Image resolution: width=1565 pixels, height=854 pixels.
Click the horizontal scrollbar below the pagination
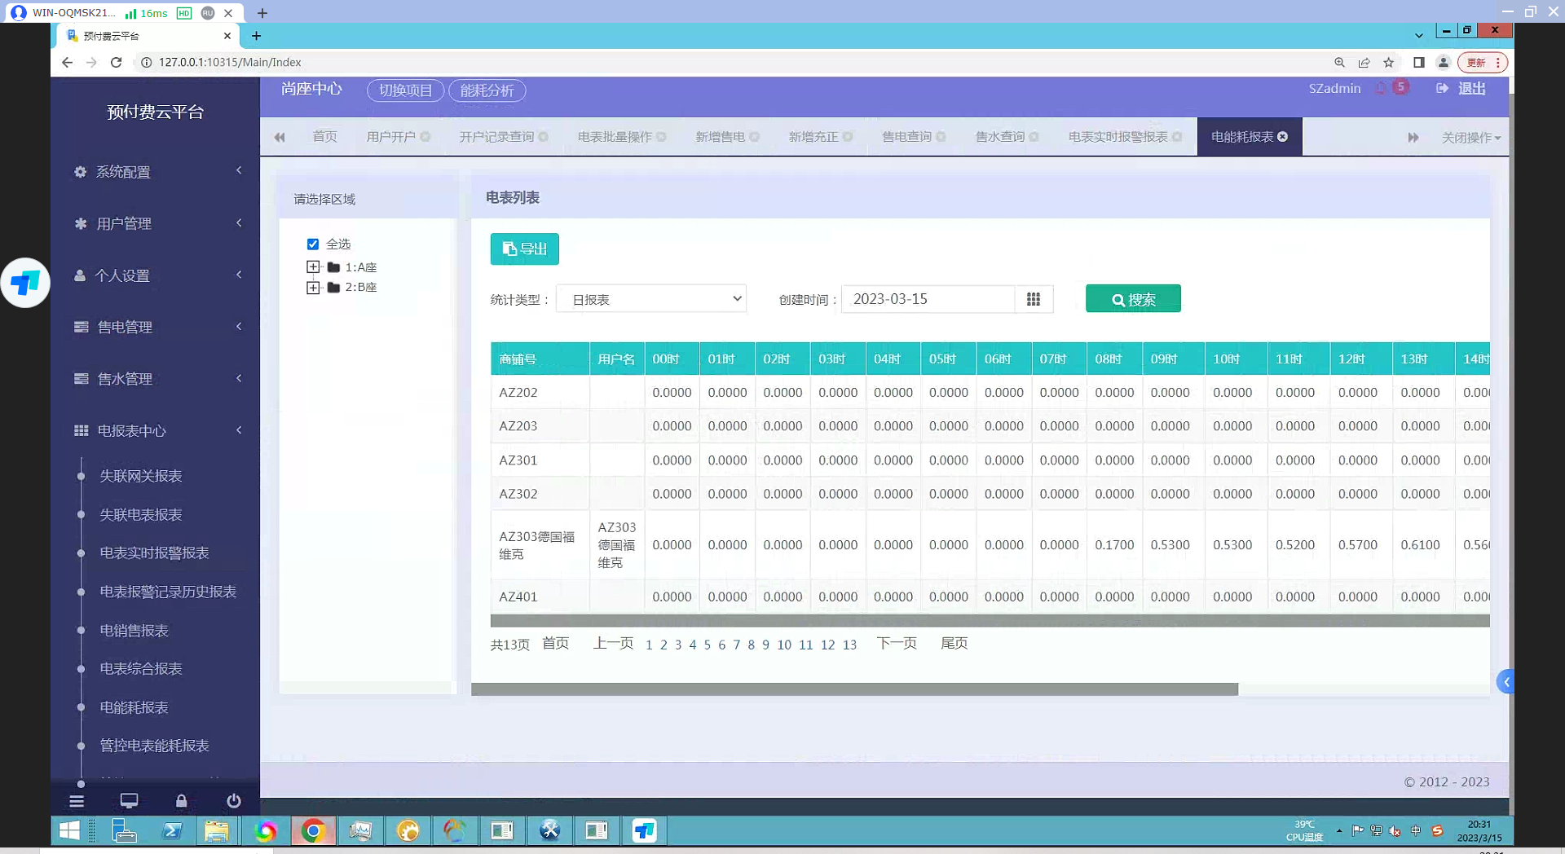[854, 689]
